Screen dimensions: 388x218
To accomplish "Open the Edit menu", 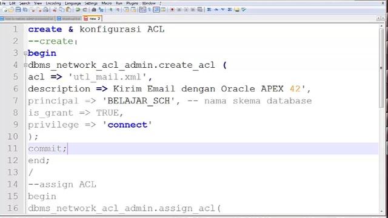I will pos(12,3).
